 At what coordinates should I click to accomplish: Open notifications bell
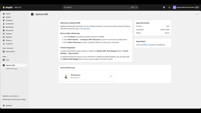click(169, 8)
